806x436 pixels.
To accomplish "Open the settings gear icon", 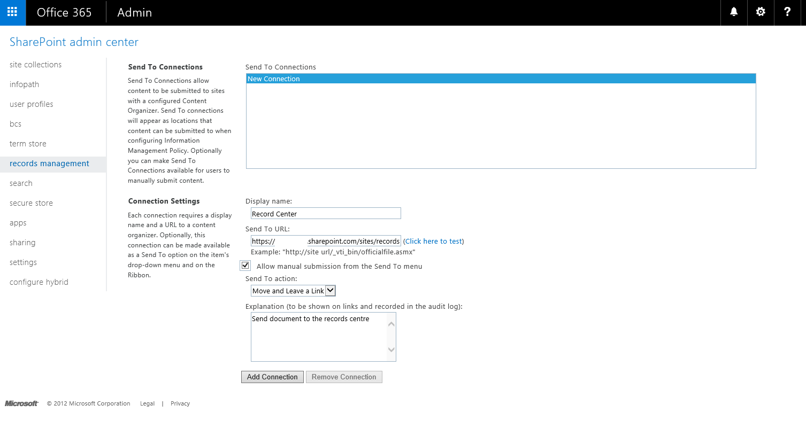I will 761,12.
